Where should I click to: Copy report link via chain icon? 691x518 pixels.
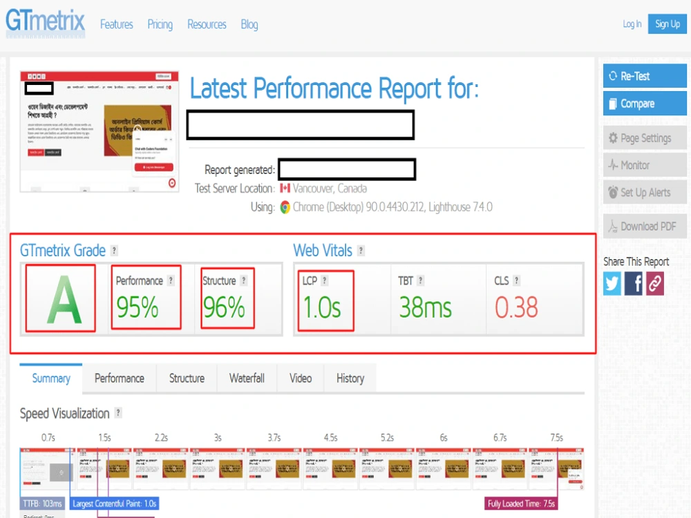tap(655, 283)
